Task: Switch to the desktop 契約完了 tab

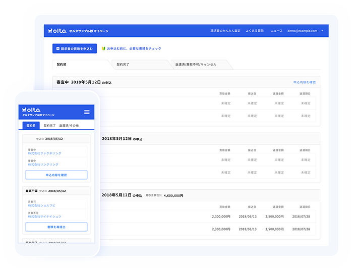Action: tap(141, 65)
